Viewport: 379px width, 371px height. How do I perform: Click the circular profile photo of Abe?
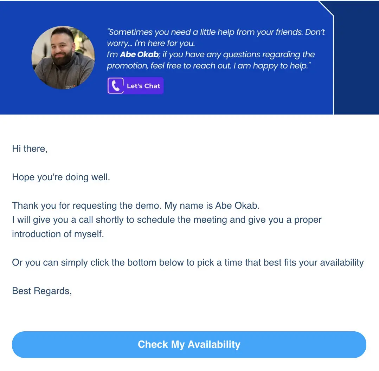[63, 57]
